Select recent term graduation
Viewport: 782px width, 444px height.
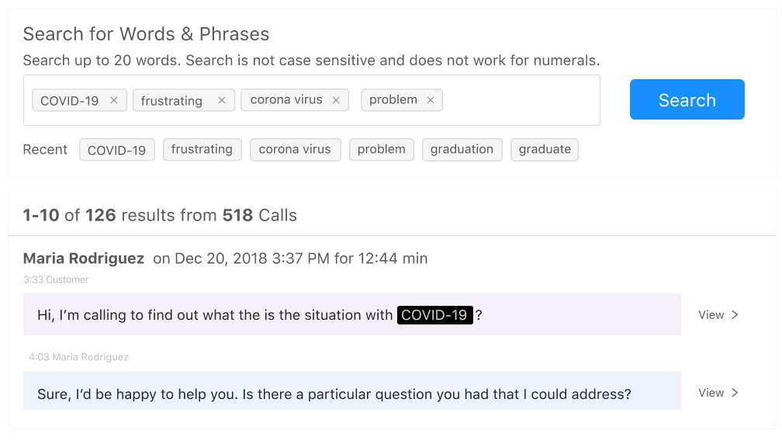(462, 150)
